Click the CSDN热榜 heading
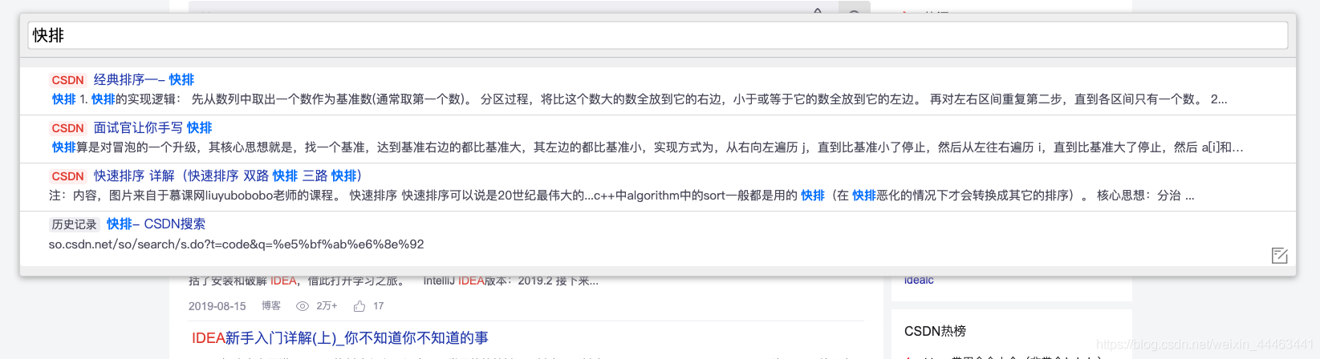The image size is (1320, 359). point(935,331)
